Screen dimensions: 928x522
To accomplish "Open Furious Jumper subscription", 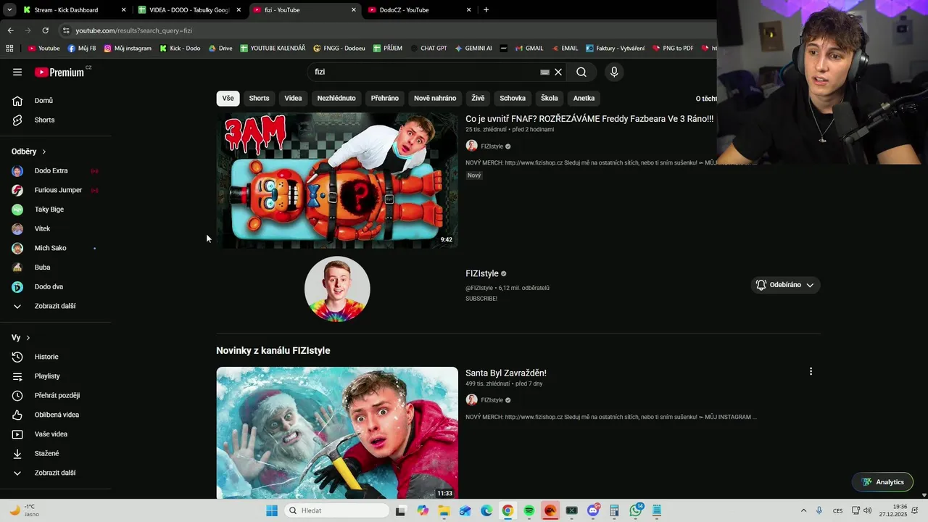I will 58,190.
